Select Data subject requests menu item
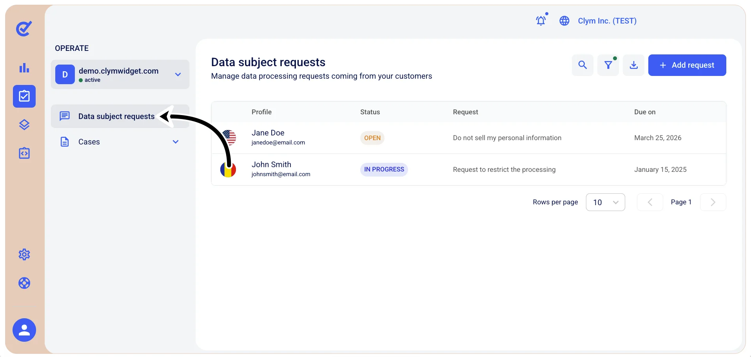This screenshot has width=751, height=357. point(120,116)
